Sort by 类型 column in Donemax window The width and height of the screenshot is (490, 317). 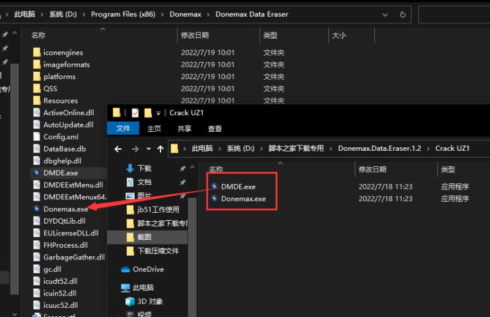pos(270,36)
